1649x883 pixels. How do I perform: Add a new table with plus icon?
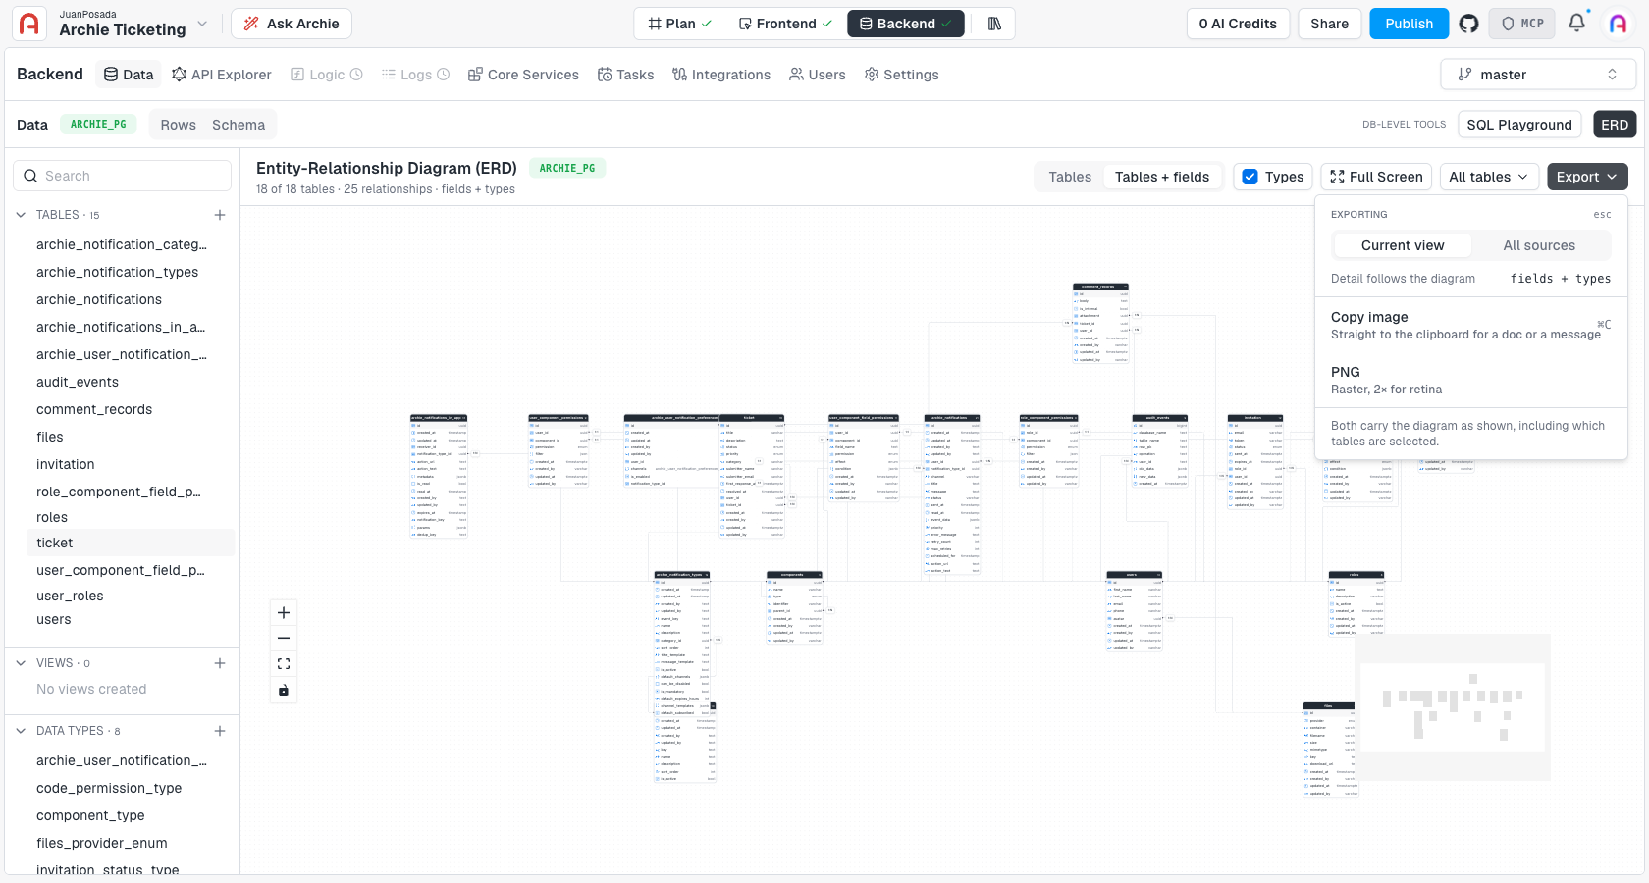click(x=220, y=215)
